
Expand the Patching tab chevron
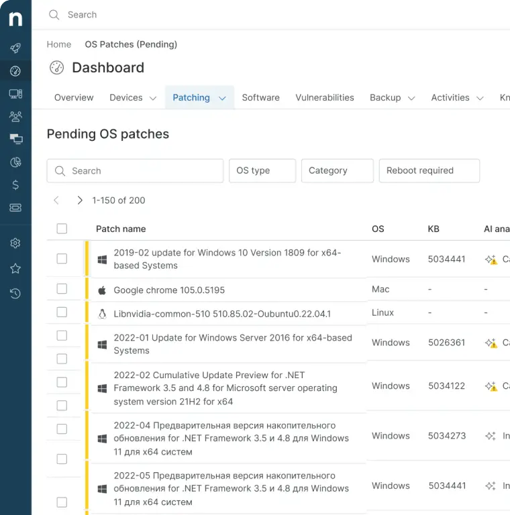(x=223, y=98)
